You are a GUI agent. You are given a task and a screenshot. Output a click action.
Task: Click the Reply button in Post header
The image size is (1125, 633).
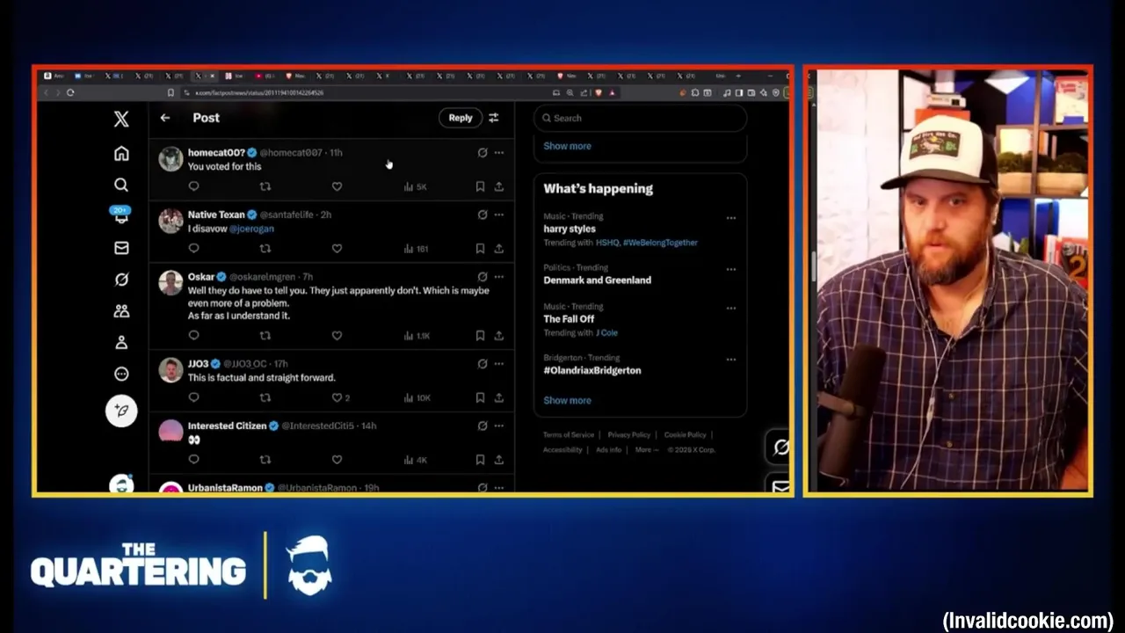[x=461, y=118]
